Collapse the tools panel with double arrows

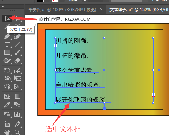click(3, 7)
